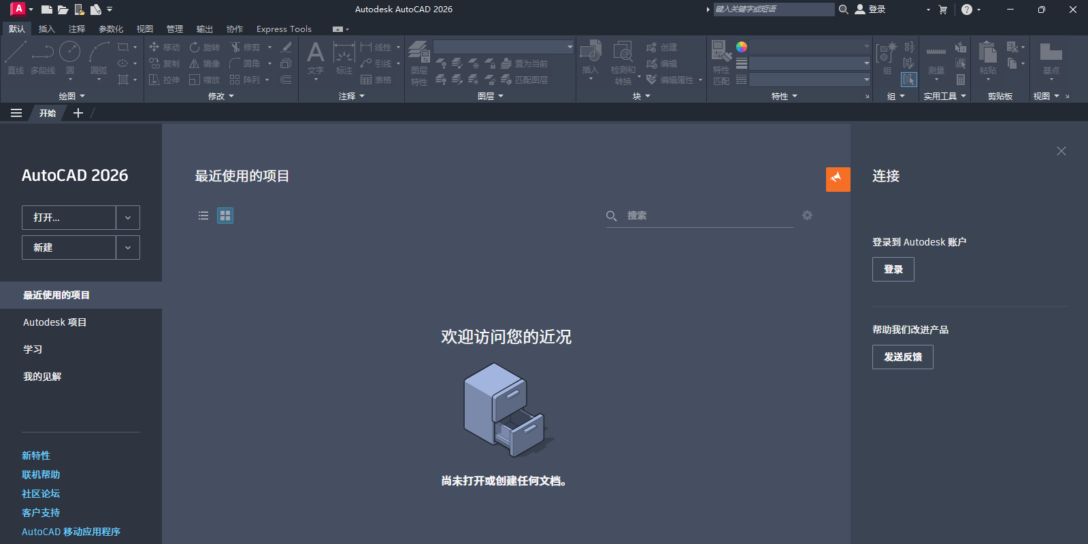Click the 新建 button
This screenshot has width=1088, height=544.
[69, 248]
